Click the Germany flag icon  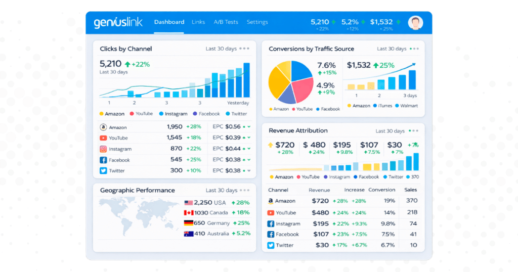(x=188, y=223)
